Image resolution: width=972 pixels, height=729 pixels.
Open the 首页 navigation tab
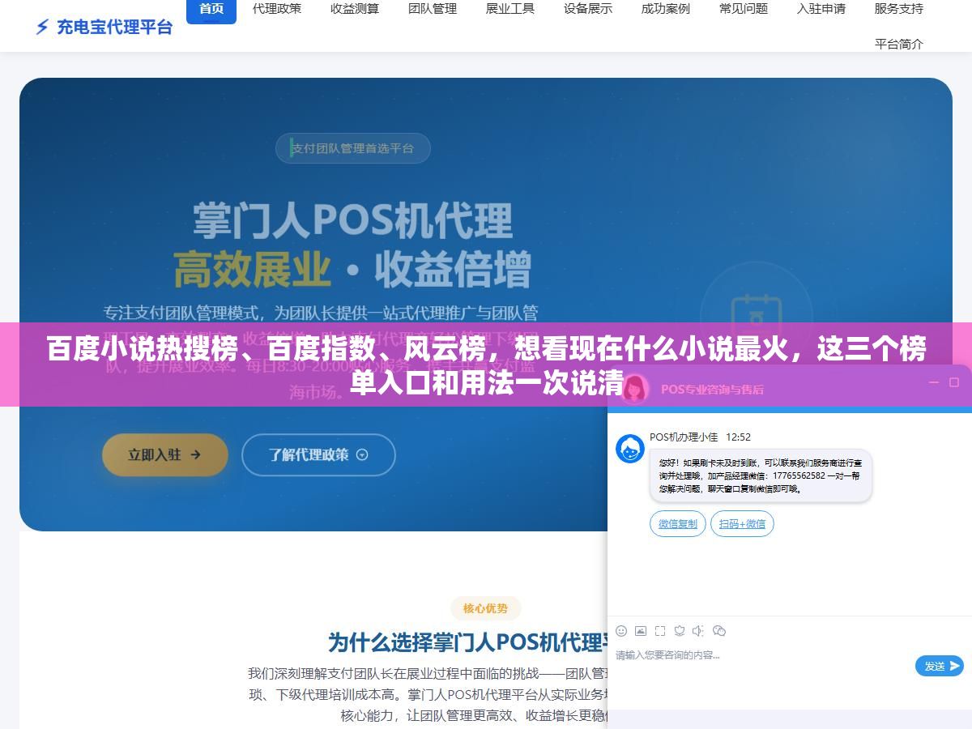point(211,9)
